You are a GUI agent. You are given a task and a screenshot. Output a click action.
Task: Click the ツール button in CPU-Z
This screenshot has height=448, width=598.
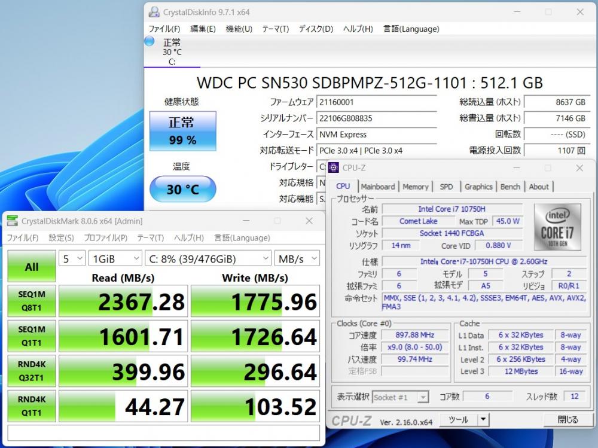point(458,420)
